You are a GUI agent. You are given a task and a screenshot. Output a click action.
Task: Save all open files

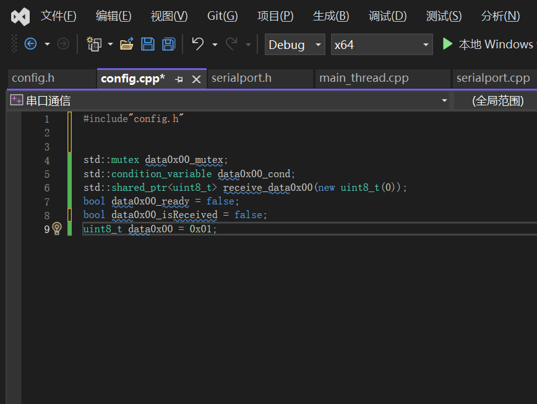click(x=168, y=44)
